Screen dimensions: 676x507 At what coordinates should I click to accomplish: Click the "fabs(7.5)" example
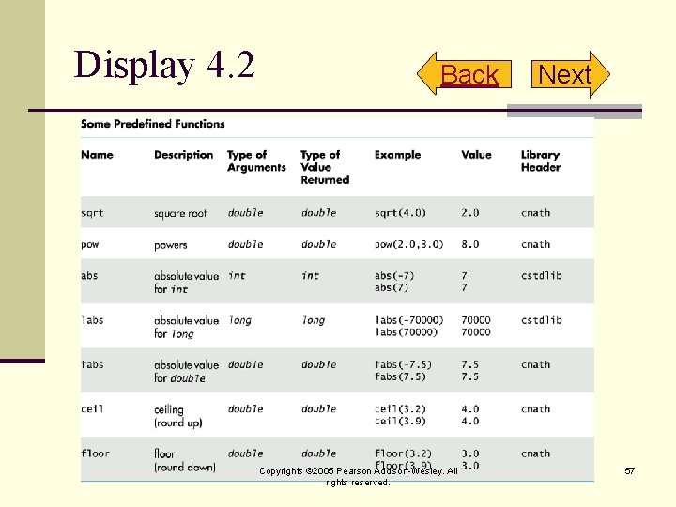(x=400, y=376)
